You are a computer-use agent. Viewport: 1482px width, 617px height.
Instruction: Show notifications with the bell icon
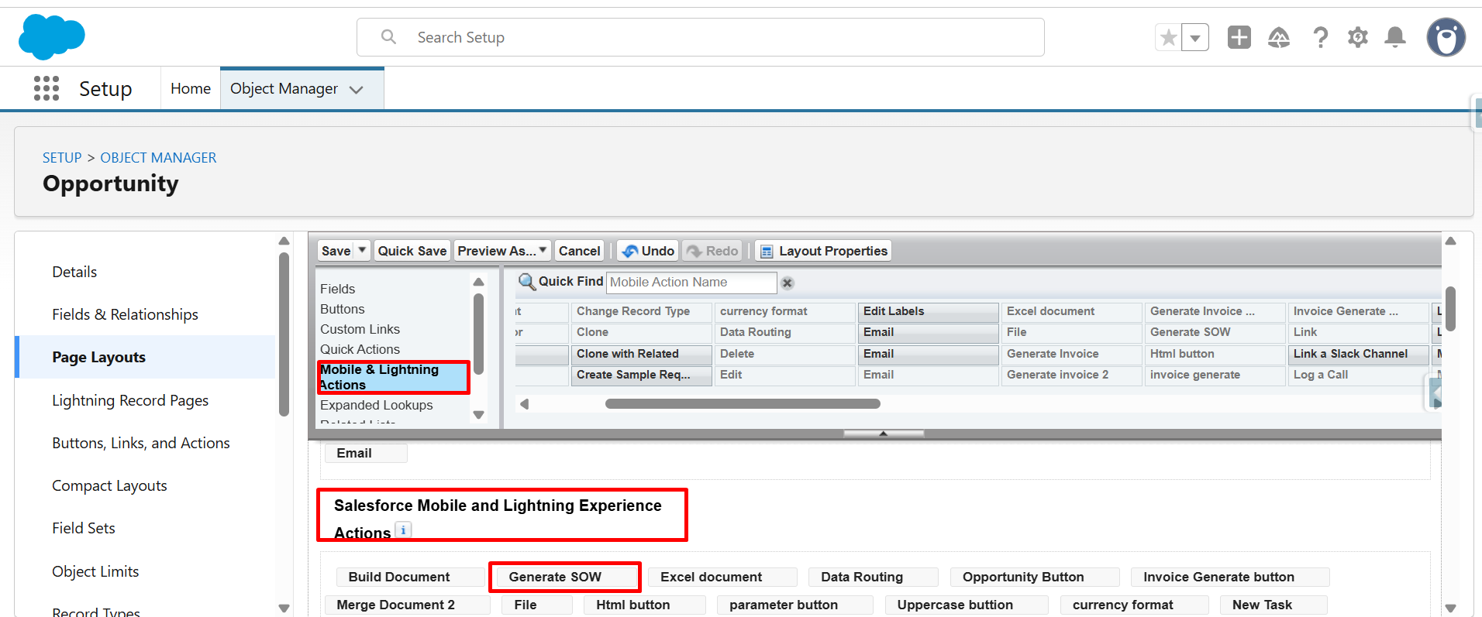coord(1395,37)
